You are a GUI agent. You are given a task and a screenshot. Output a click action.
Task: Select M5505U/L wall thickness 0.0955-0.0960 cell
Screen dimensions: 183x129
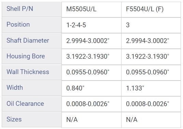[x=91, y=73]
